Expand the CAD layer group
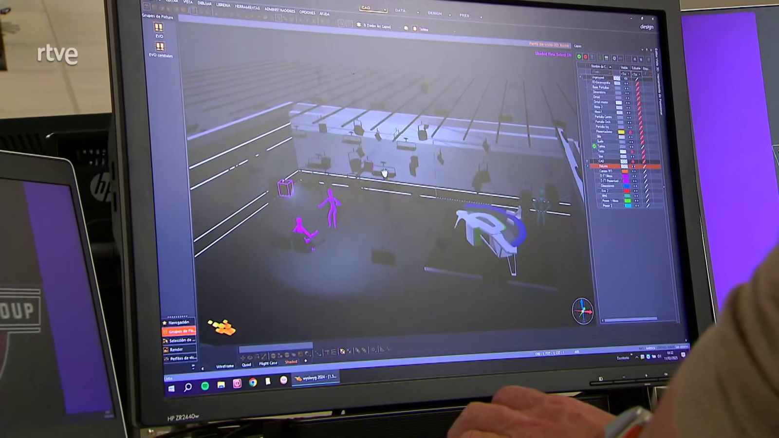 pyautogui.click(x=587, y=161)
